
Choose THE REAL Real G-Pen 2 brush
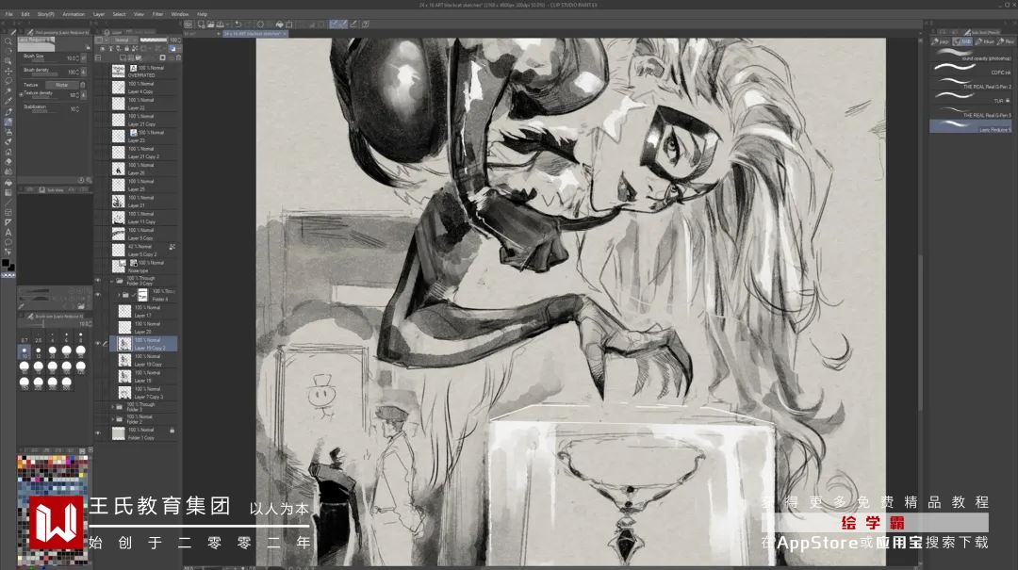click(x=971, y=83)
